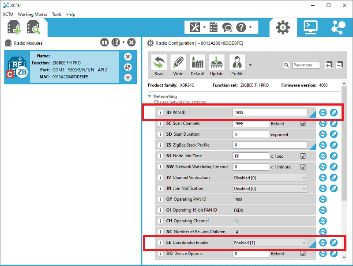The width and height of the screenshot is (353, 266).
Task: Click inside the Parameter search field
Action: 306,65
